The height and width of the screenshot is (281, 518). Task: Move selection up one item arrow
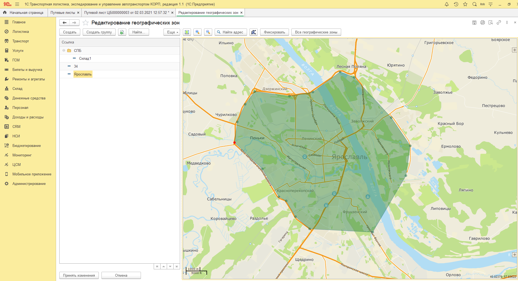(164, 266)
